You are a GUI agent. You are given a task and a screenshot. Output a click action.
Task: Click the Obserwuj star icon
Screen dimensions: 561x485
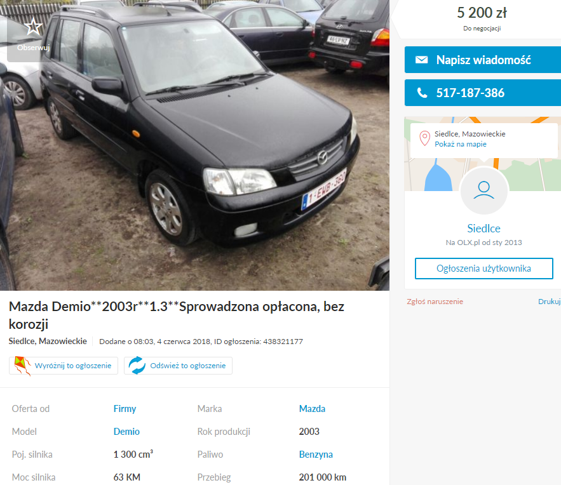tap(33, 26)
